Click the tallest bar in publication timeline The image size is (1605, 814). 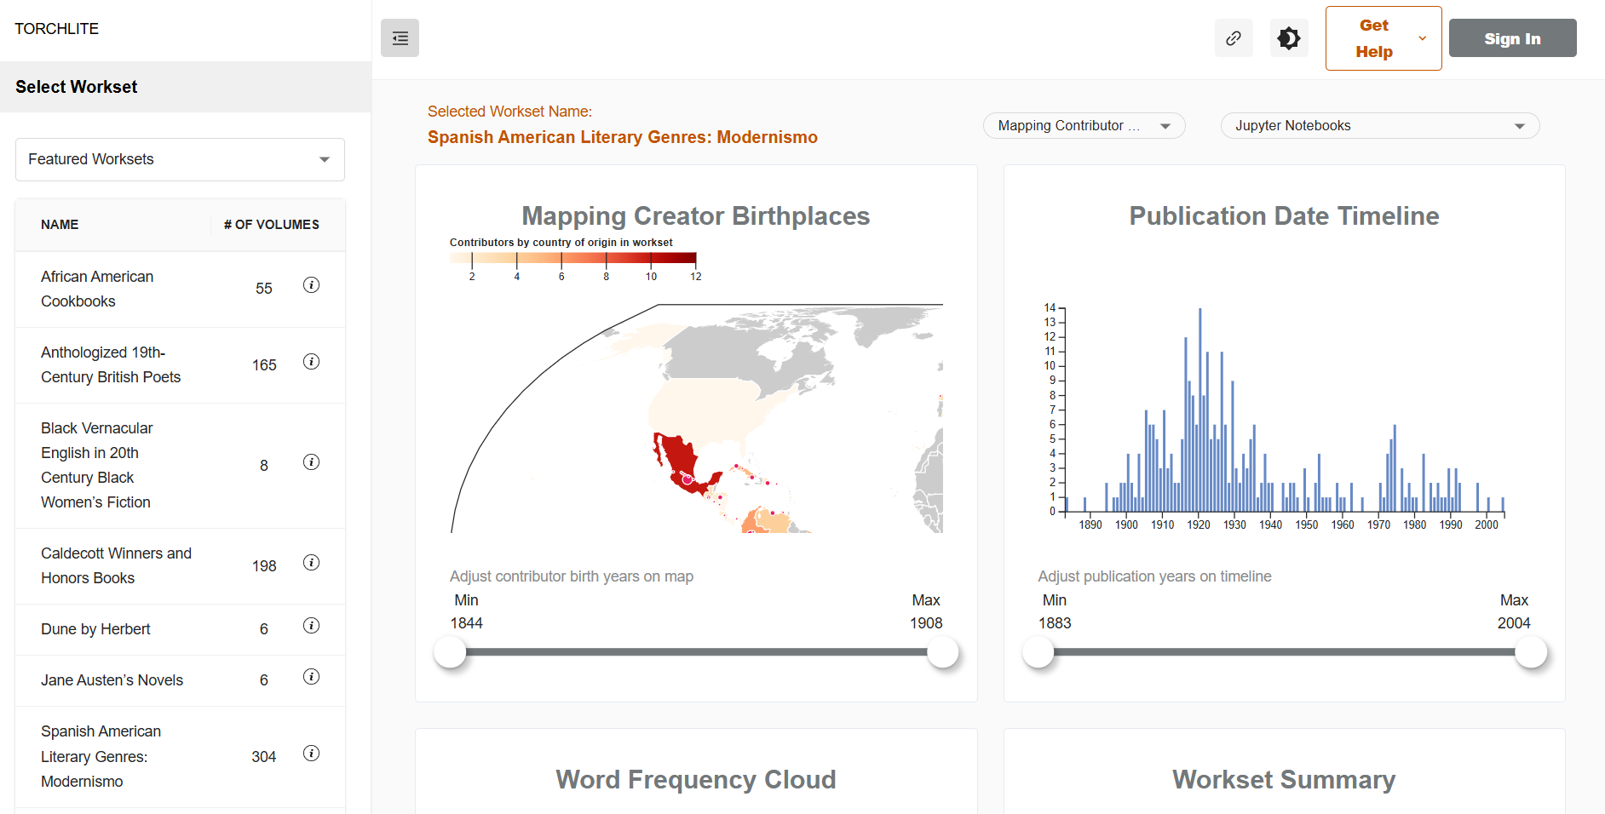point(1200,410)
